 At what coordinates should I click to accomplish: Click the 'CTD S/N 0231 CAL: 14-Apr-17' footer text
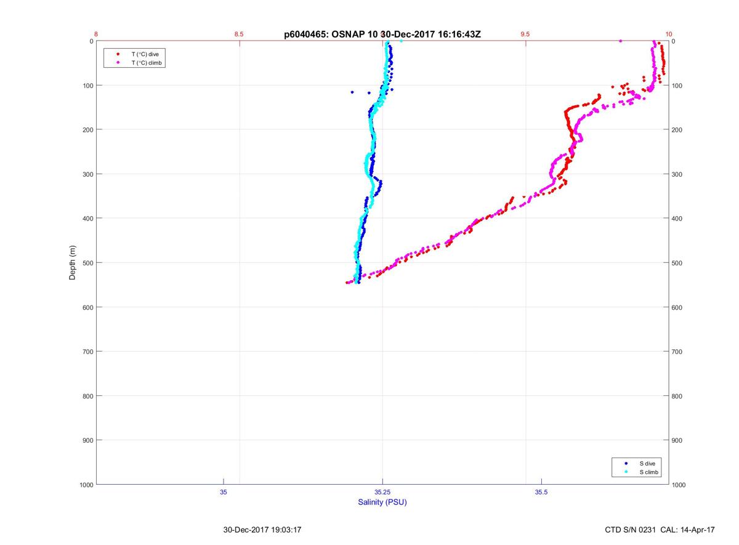coord(660,530)
